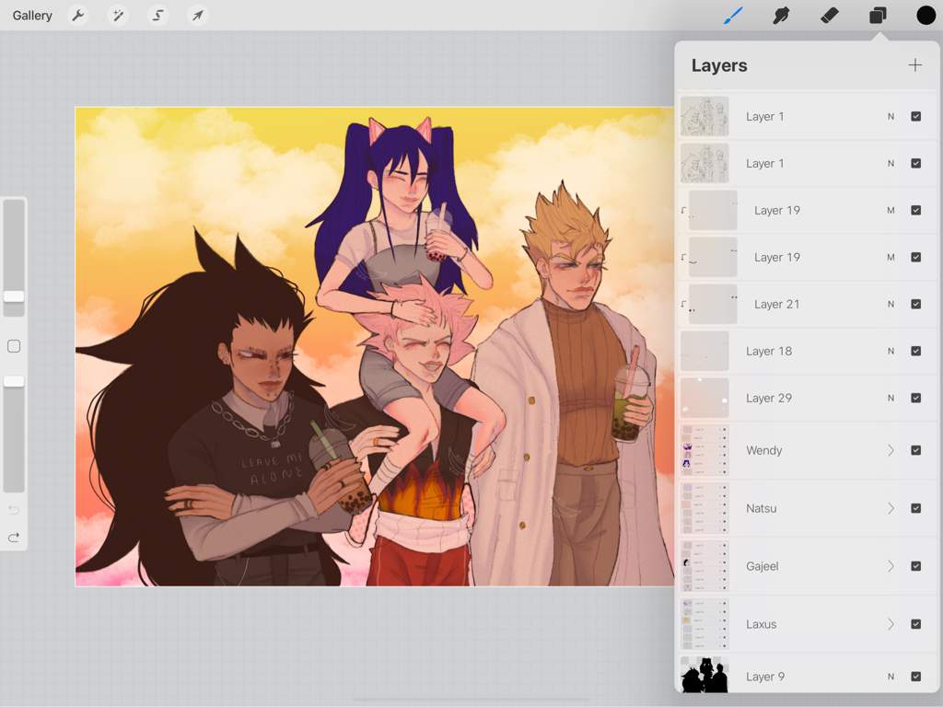Select the 'Layer 29' name label

click(x=769, y=398)
